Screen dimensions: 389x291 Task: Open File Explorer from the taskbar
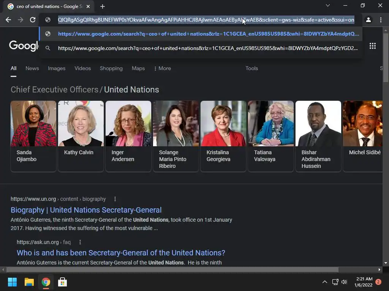pos(29,282)
